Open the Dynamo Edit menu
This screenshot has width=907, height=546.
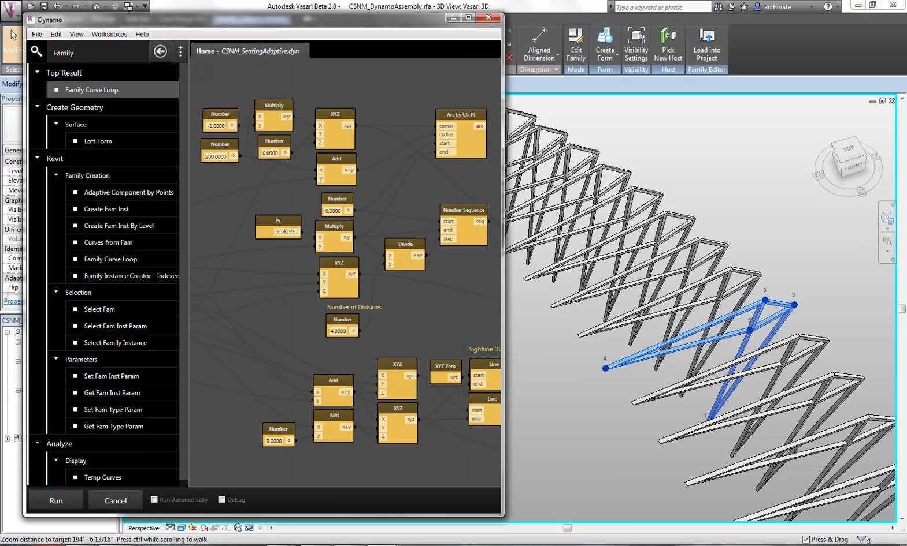(x=56, y=34)
